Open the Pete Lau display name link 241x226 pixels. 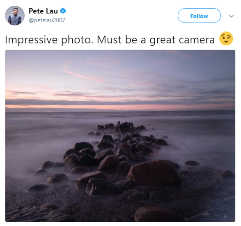pyautogui.click(x=43, y=11)
